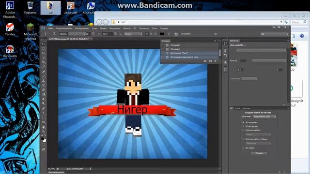310x174 pixels.
Task: Select the Gradient tool
Action: click(x=43, y=94)
